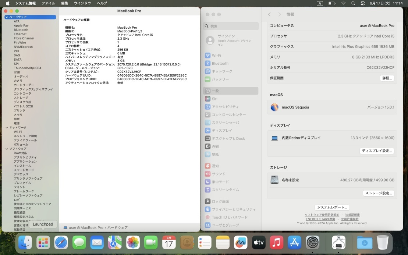The height and width of the screenshot is (255, 408).
Task: Collapse the ネットワーク tree section
Action: 7,128
